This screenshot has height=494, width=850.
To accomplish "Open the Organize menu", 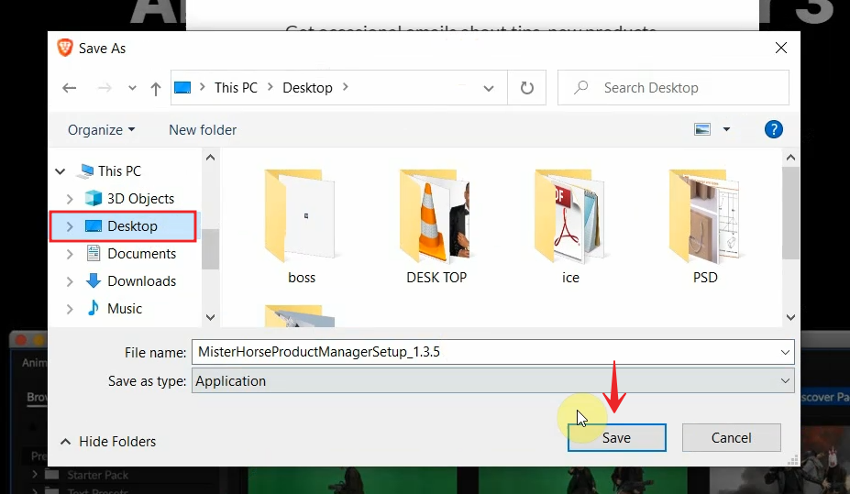I will 102,130.
